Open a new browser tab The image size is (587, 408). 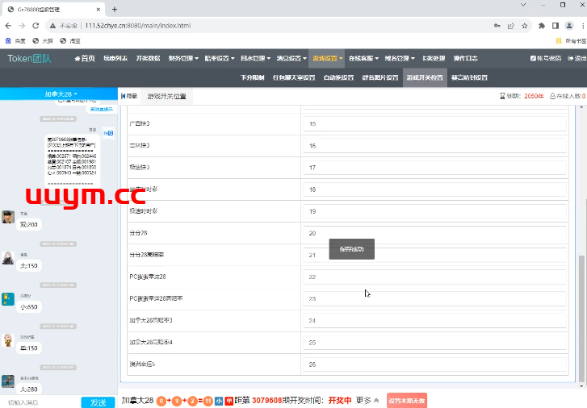(x=115, y=9)
